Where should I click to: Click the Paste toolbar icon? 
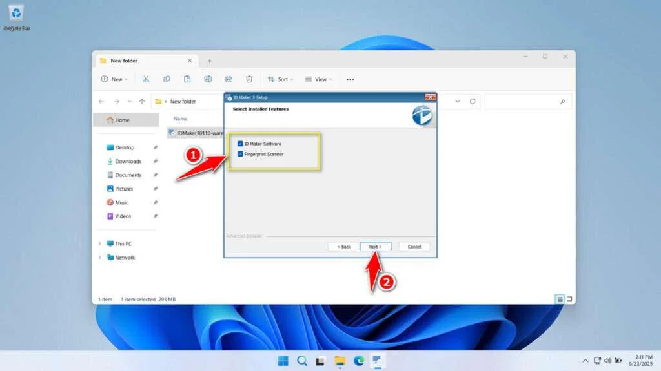coord(187,79)
